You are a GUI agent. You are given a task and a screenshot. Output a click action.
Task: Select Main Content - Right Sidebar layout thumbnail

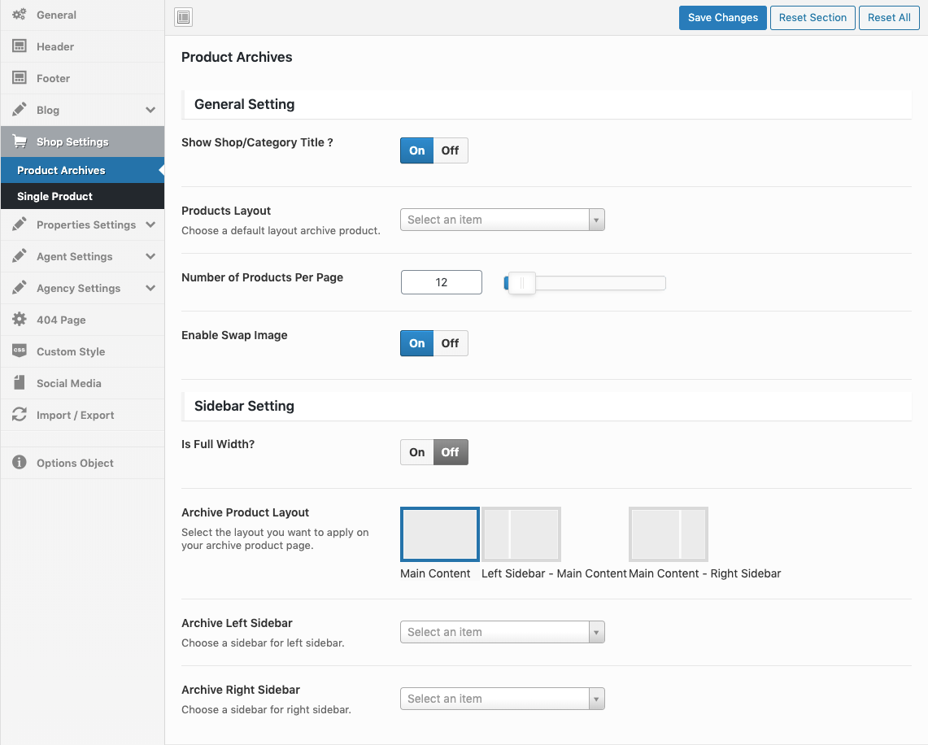click(x=668, y=534)
